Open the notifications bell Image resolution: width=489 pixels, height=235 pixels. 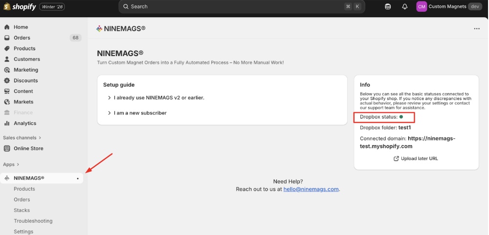tap(405, 6)
